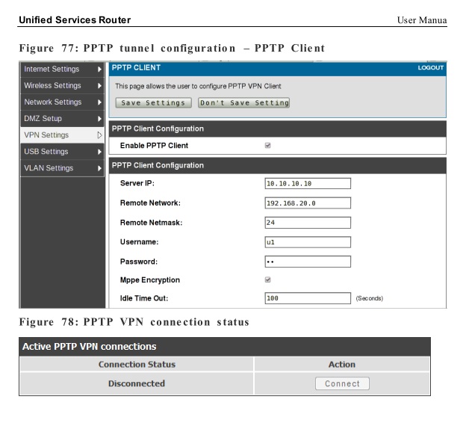Expand the Wireless Settings submenu arrow

(x=100, y=86)
